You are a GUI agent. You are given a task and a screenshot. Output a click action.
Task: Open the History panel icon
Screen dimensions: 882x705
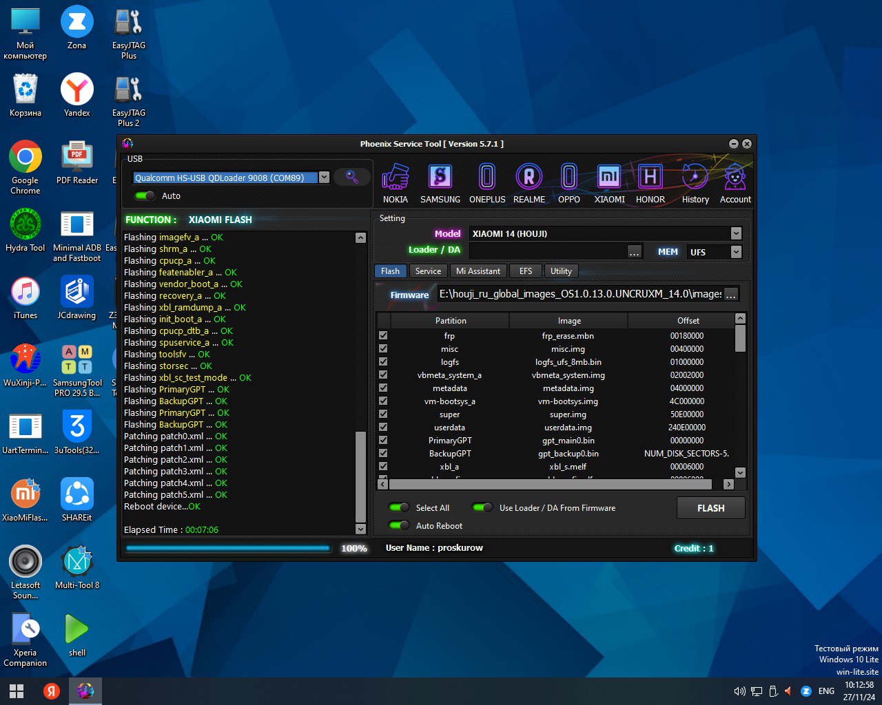695,183
